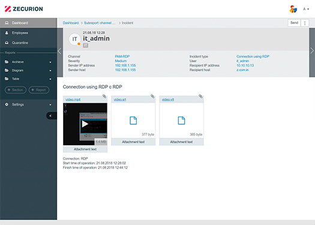Click Sender IP address 192.168.1.155

coord(125,65)
